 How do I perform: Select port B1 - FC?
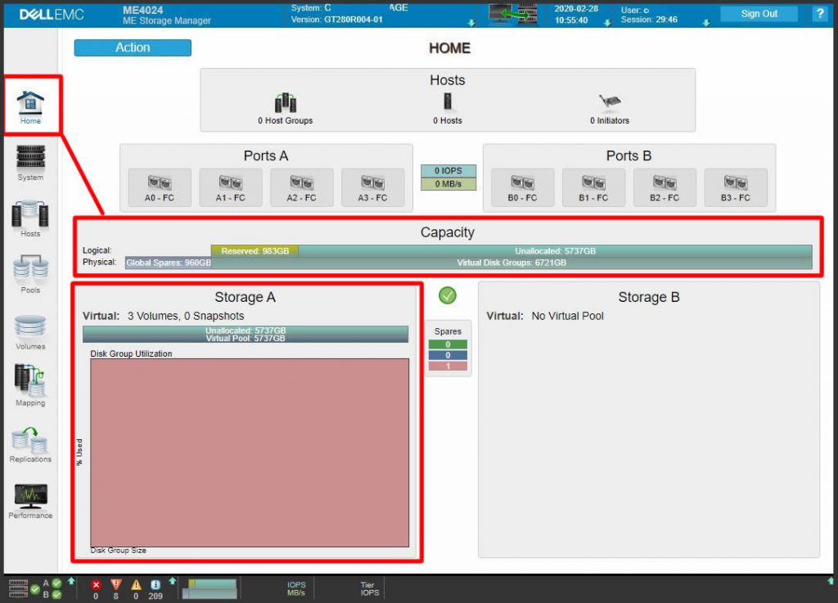point(593,187)
